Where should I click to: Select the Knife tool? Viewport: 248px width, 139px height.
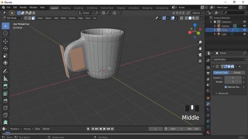[x=5, y=115]
